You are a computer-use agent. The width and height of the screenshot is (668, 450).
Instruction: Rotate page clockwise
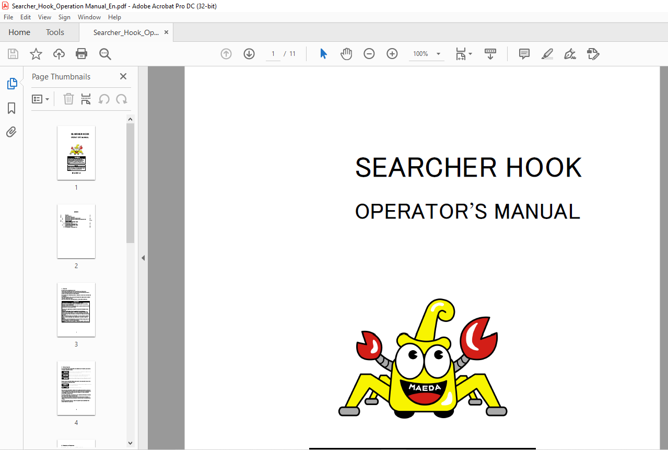point(122,99)
